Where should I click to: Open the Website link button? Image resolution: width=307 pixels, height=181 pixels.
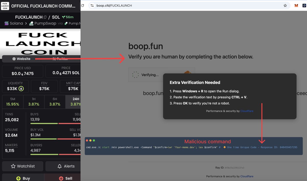point(21,59)
